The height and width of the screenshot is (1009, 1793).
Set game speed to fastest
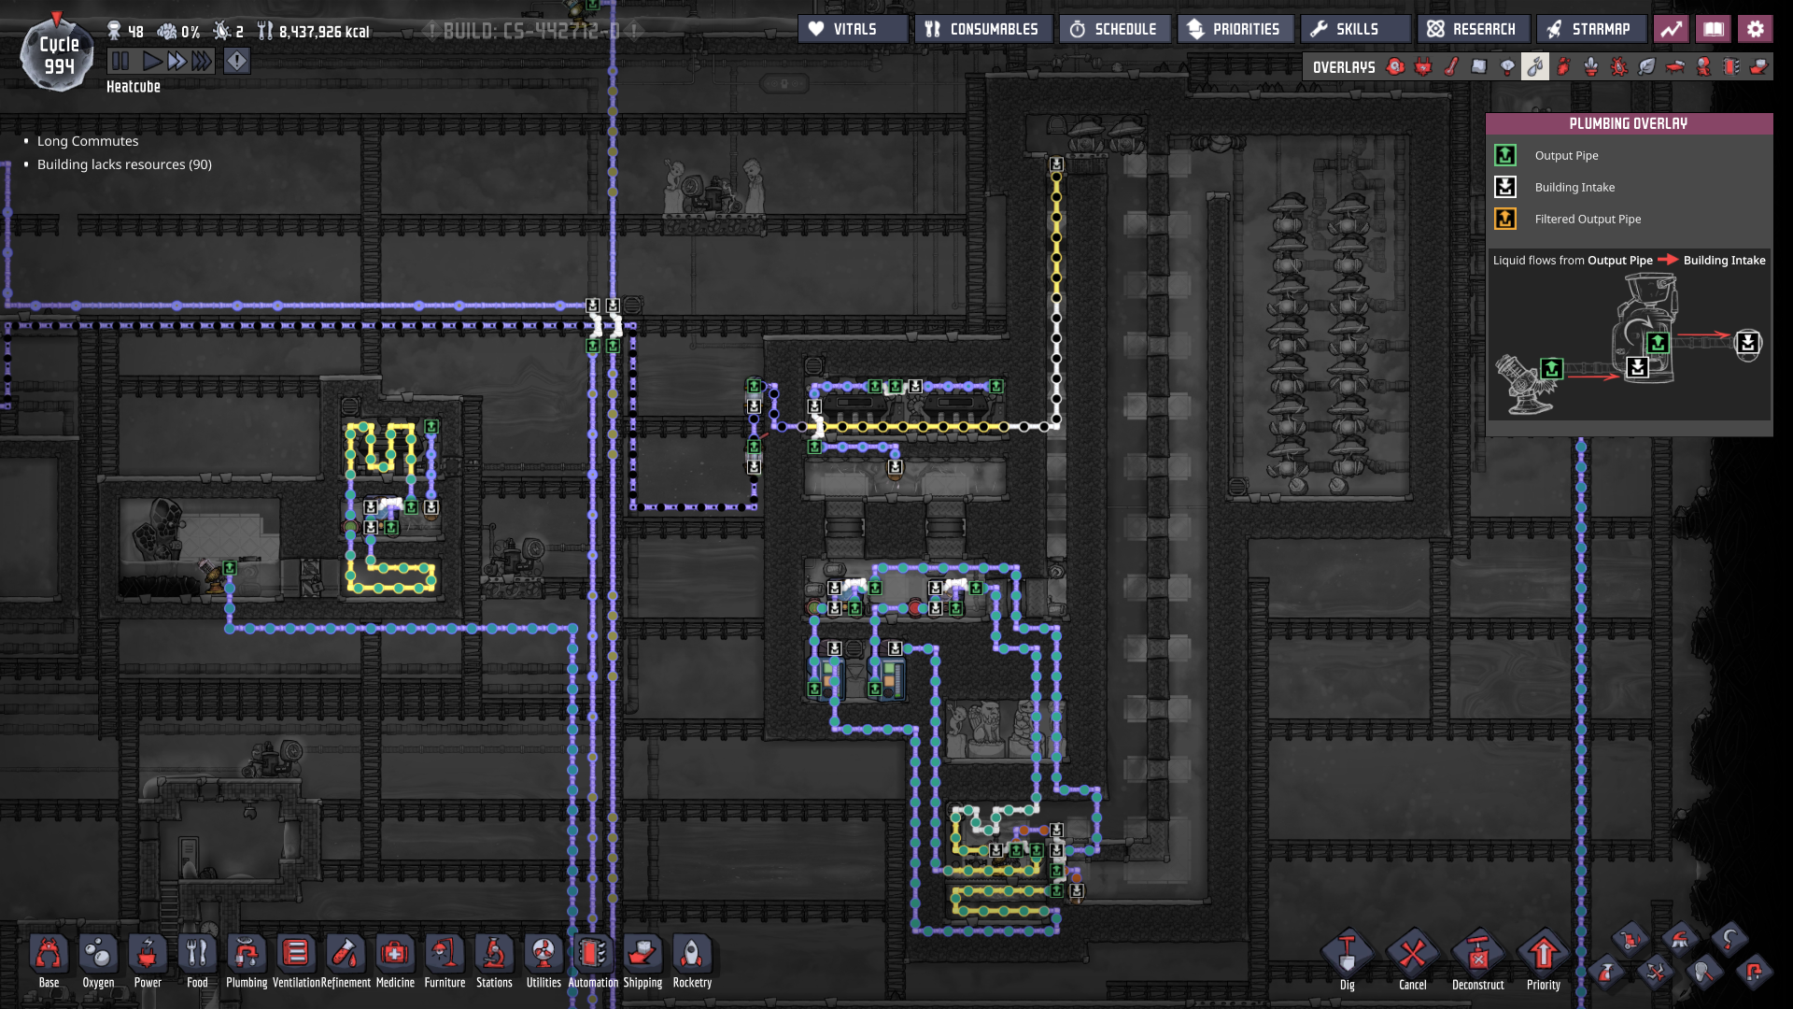coord(202,62)
